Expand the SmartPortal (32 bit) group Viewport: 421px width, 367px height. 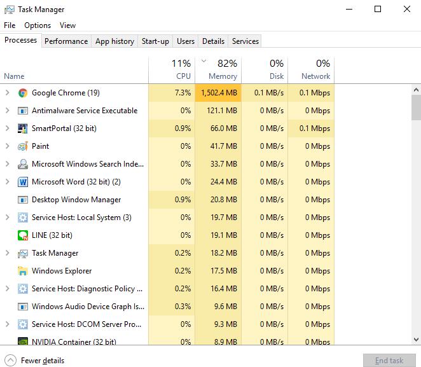(8, 128)
